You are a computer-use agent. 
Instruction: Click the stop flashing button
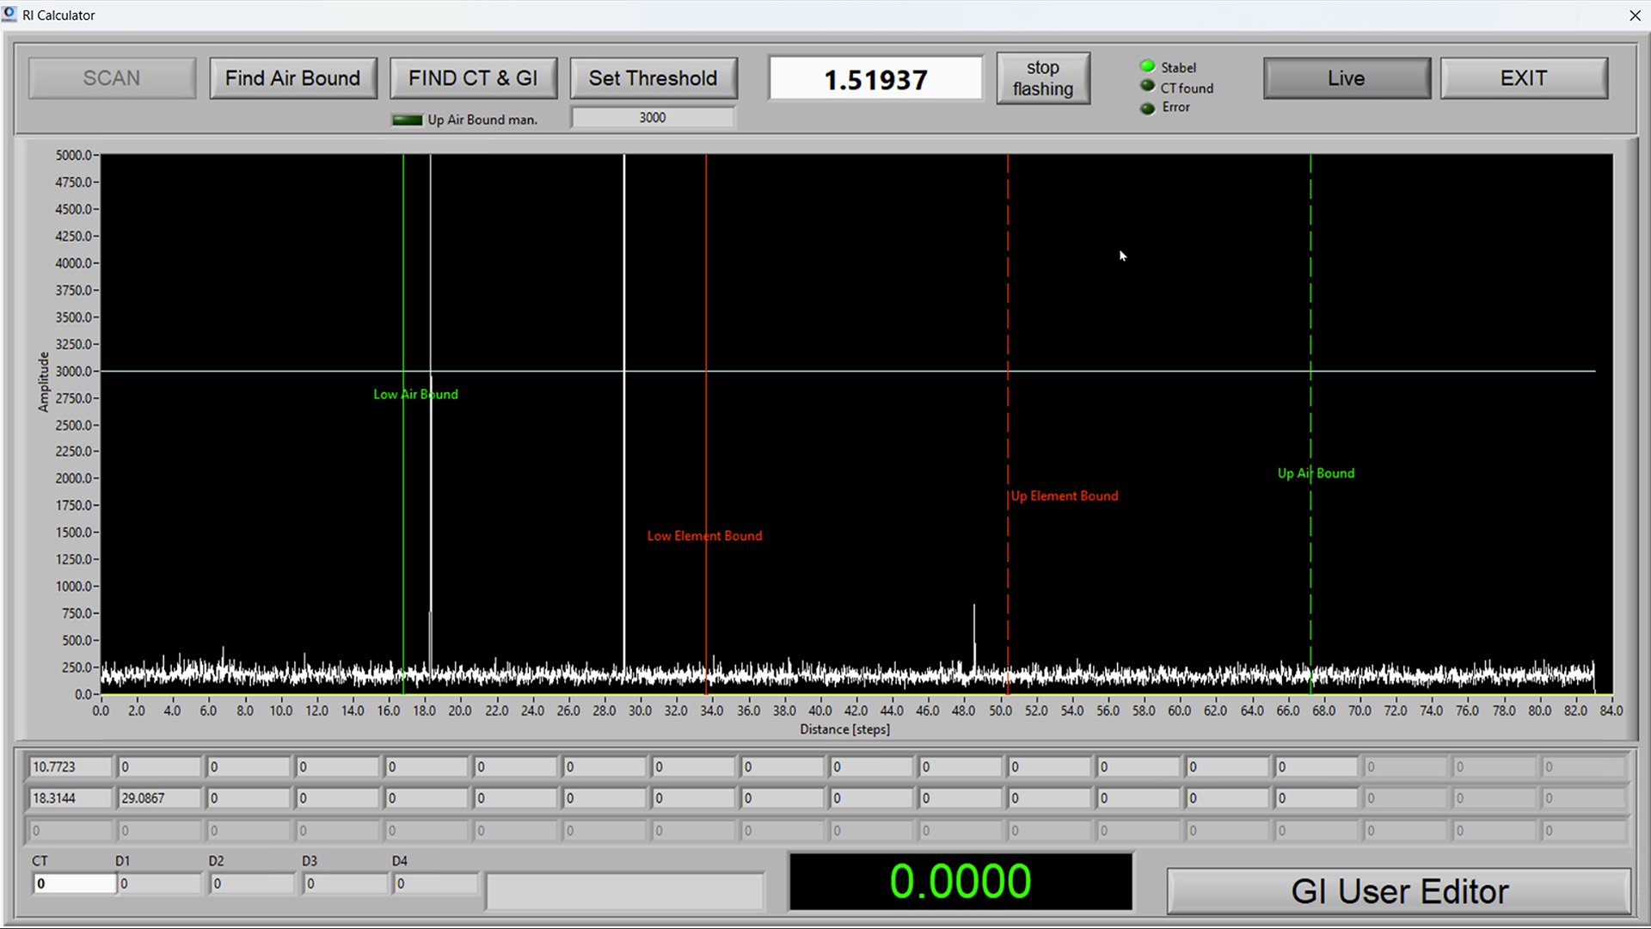(x=1042, y=78)
